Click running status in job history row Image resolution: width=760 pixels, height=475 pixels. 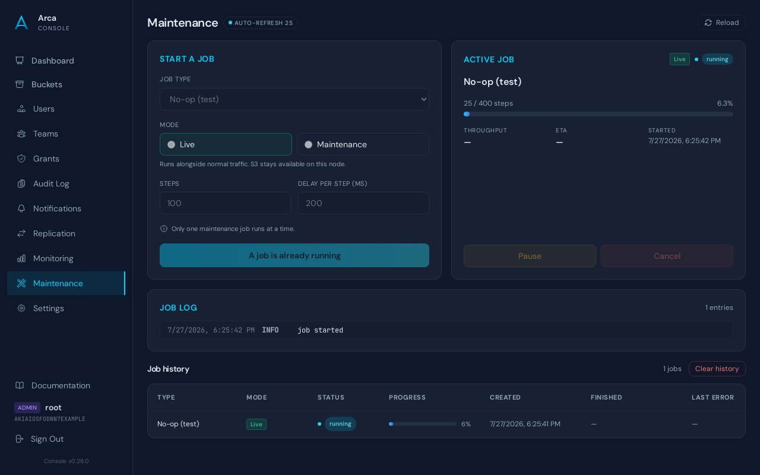coord(340,424)
